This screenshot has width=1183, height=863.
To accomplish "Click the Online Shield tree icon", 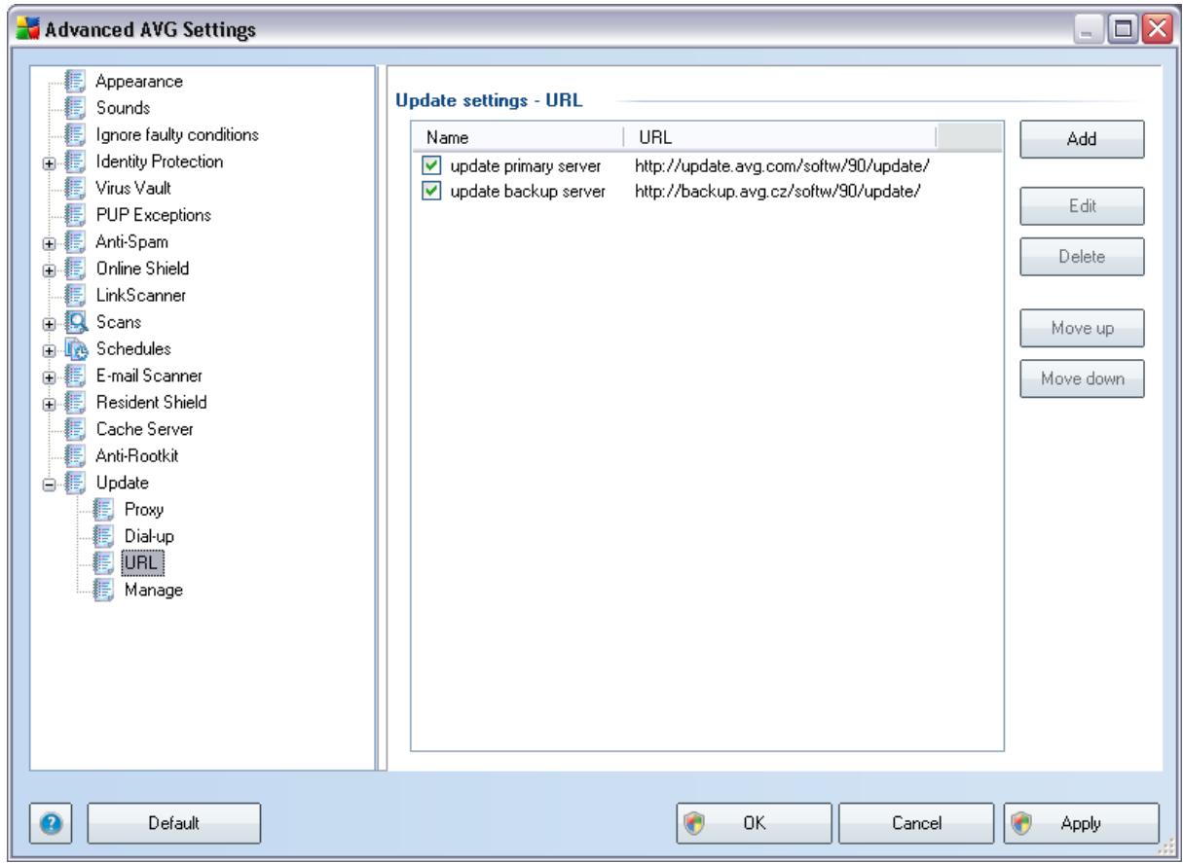I will point(77,268).
